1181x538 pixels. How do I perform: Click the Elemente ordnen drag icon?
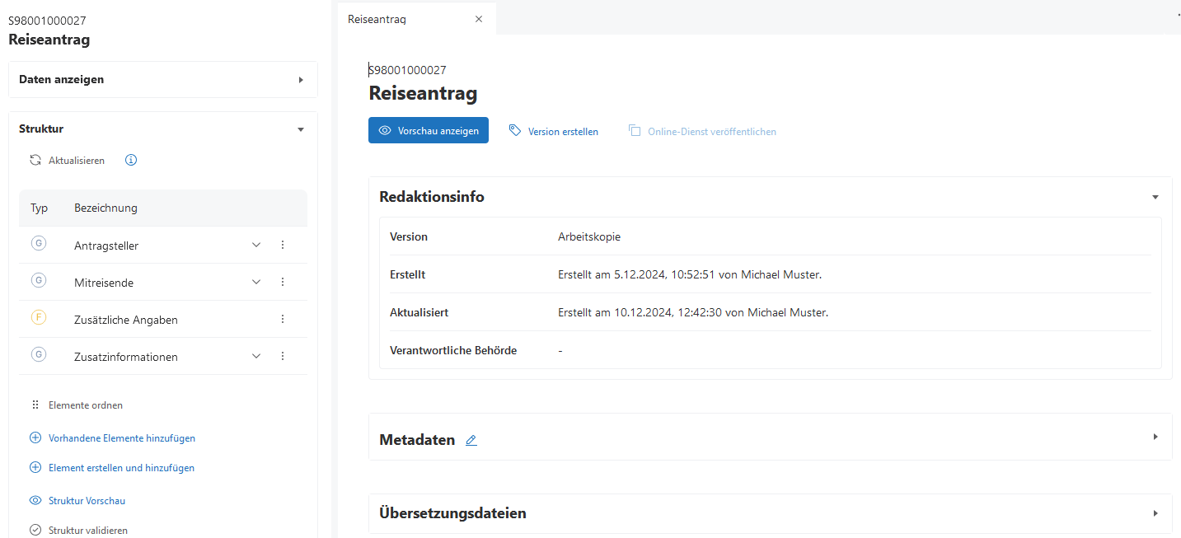pyautogui.click(x=35, y=405)
